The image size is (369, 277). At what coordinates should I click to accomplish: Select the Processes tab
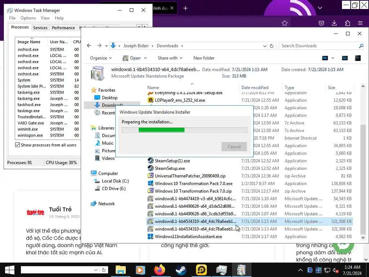click(20, 27)
